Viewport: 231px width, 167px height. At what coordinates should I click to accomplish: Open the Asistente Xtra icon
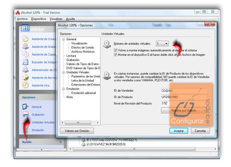(25, 85)
